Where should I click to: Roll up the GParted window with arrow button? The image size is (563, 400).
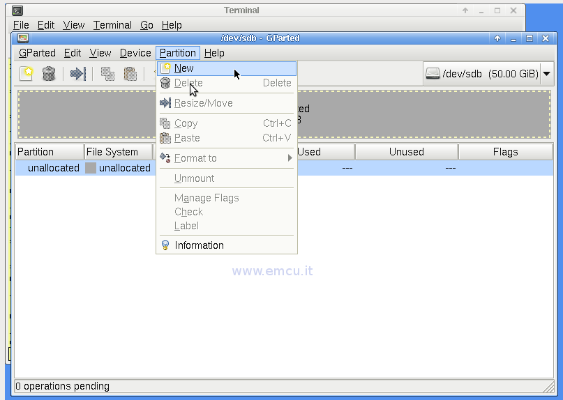tap(497, 38)
